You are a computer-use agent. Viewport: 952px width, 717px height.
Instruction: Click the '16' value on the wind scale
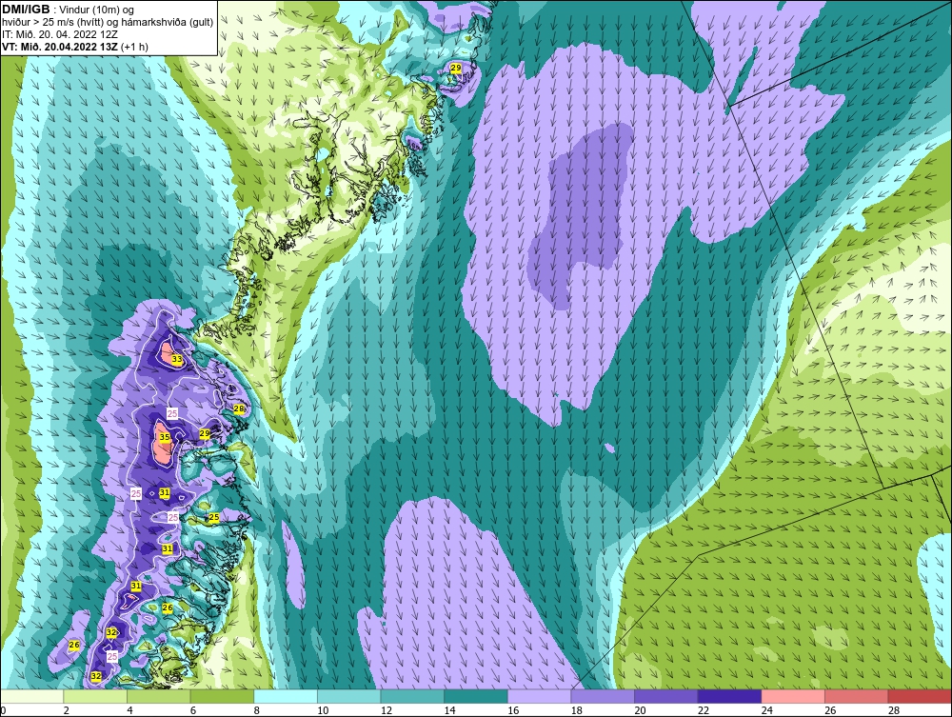point(513,710)
